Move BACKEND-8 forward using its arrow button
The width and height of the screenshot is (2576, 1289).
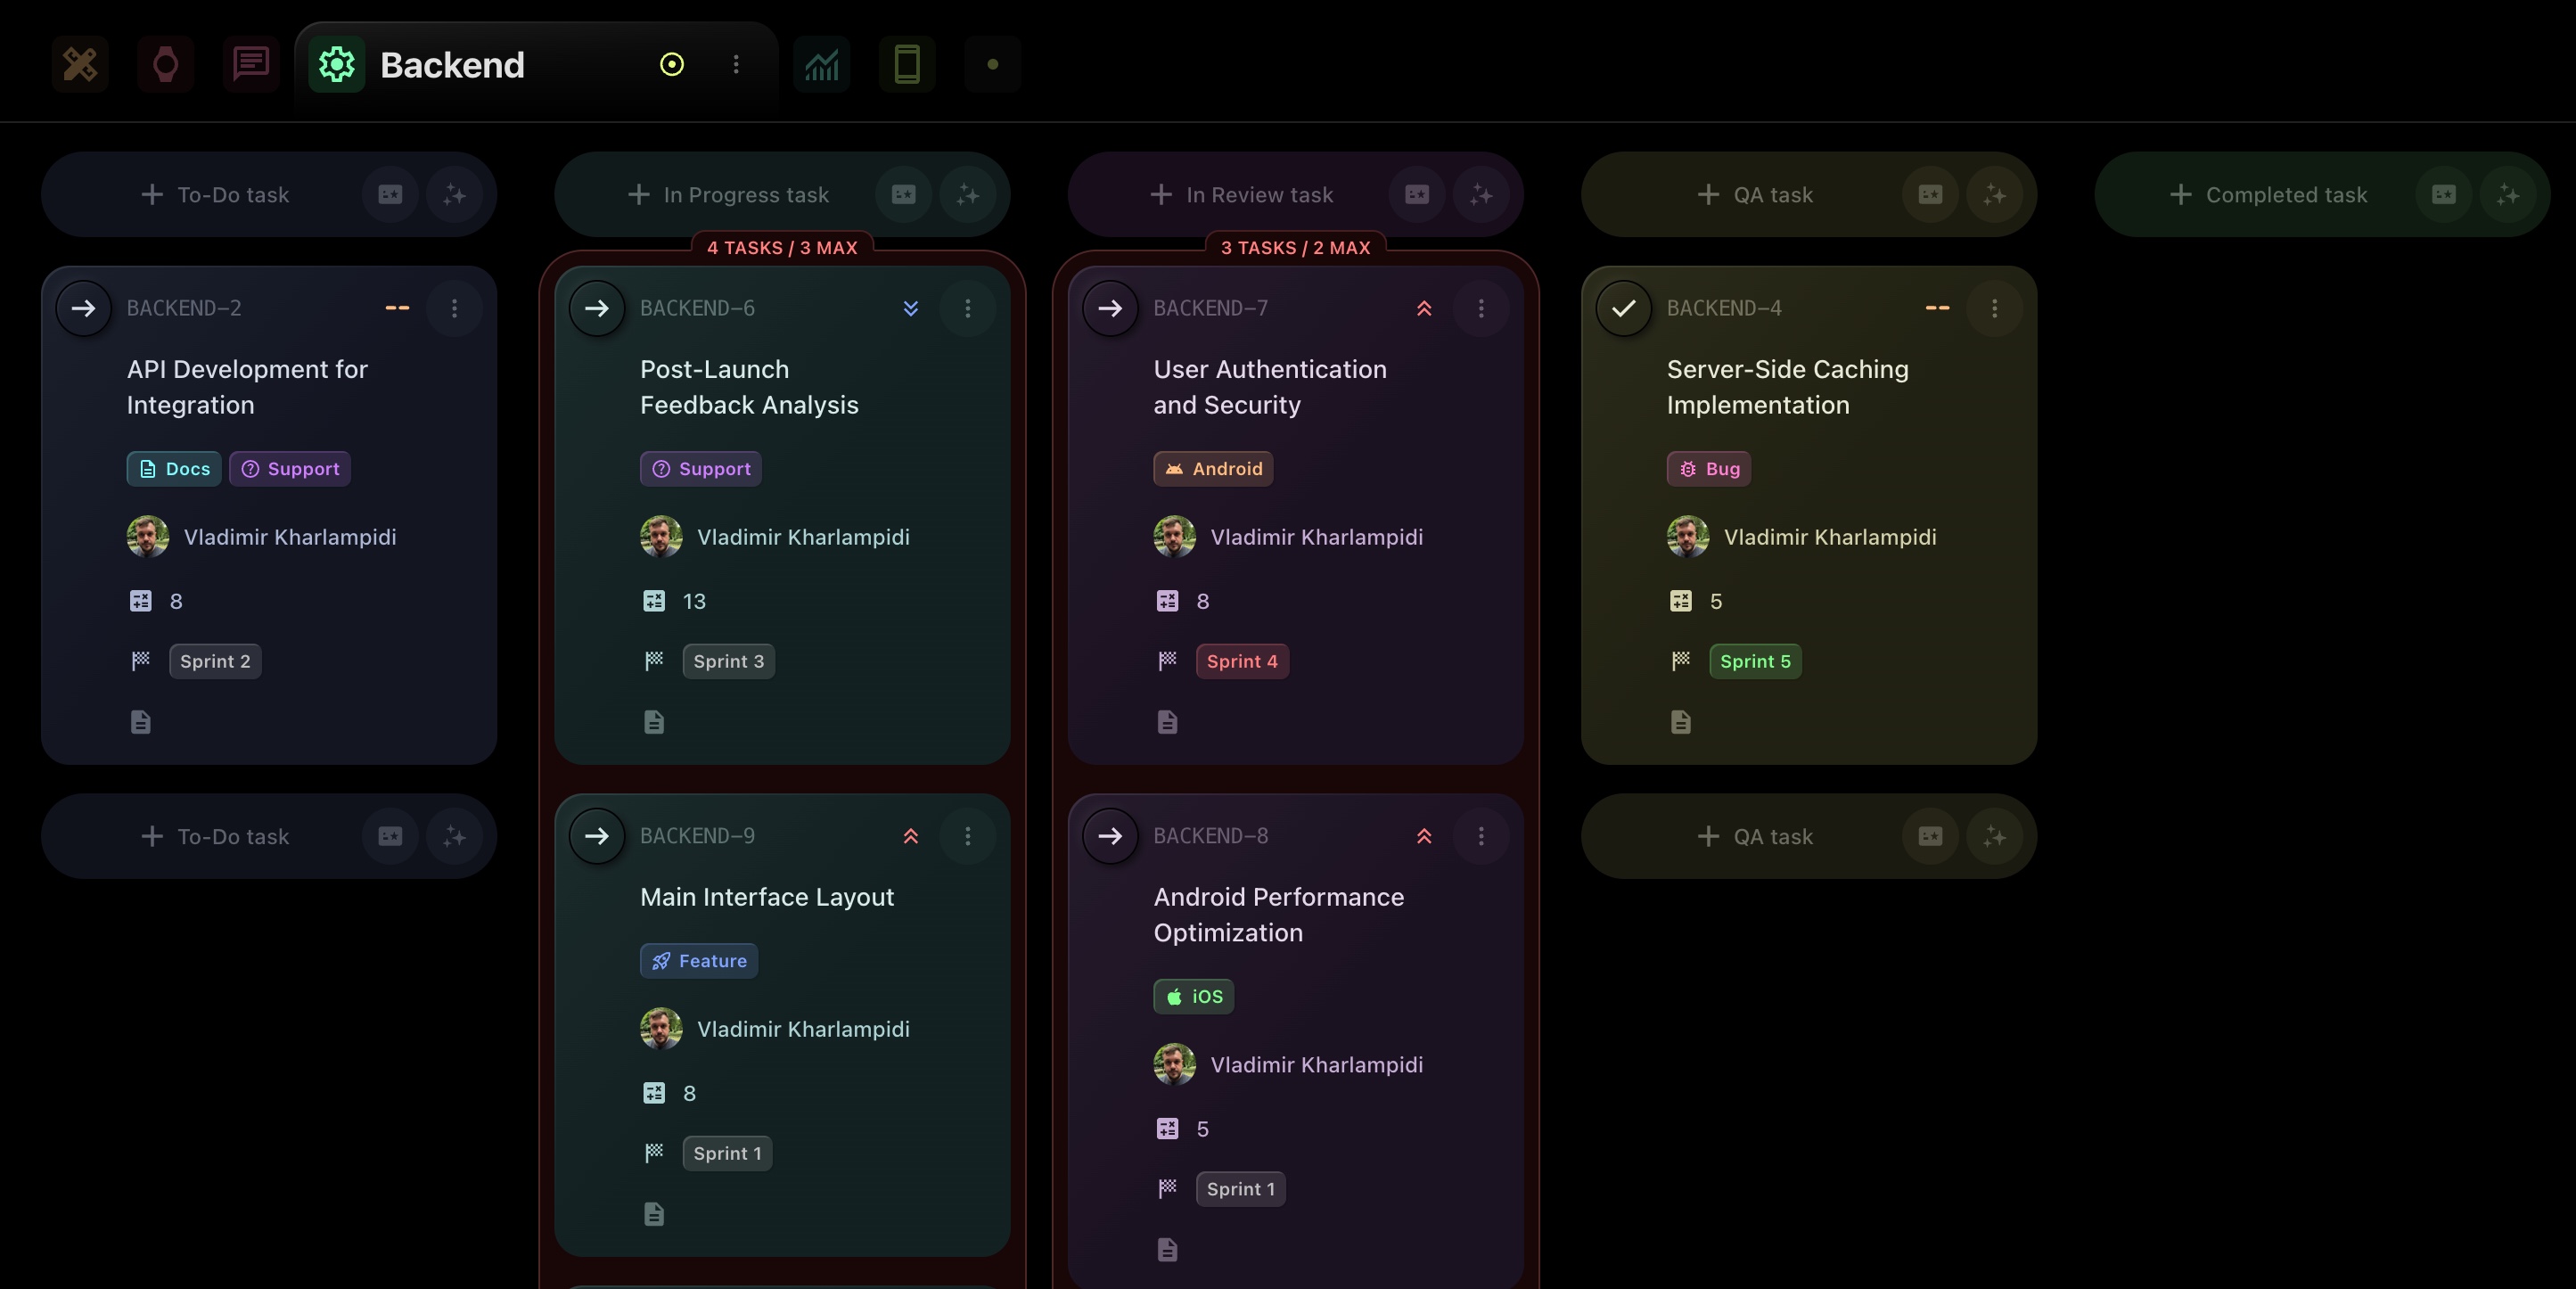pyautogui.click(x=1110, y=836)
